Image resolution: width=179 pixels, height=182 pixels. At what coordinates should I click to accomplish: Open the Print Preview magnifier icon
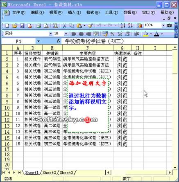click(x=46, y=25)
